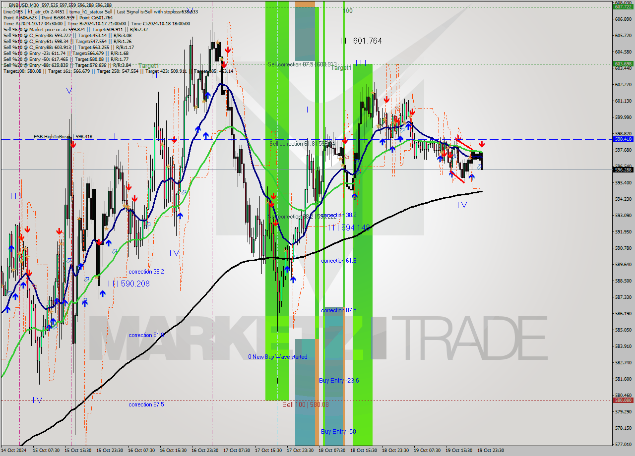The width and height of the screenshot is (635, 456).
Task: Click the '| | | 594.148' wave label
Action: 349,228
